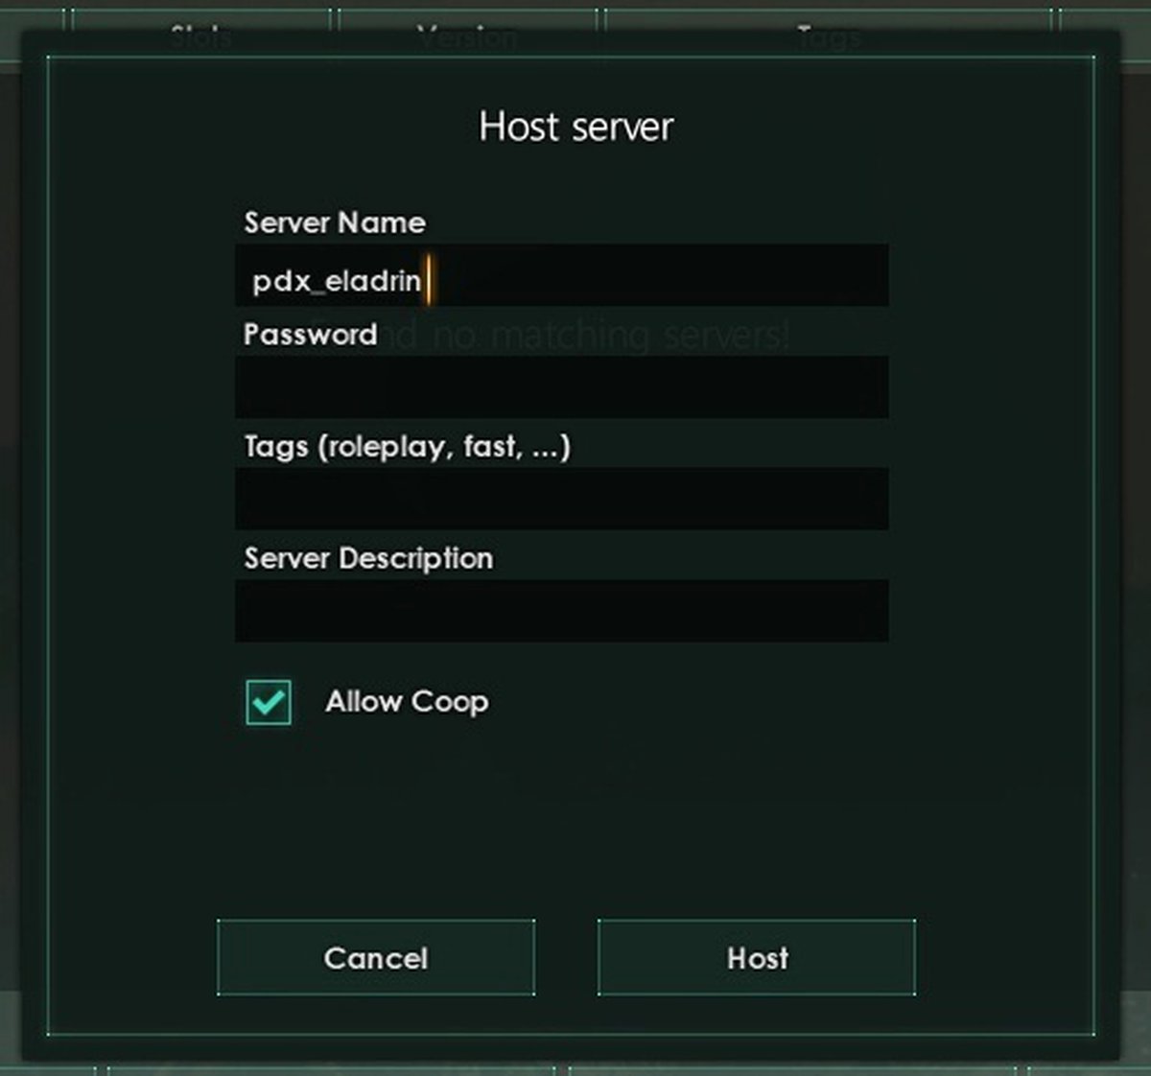1151x1076 pixels.
Task: Click the pdx_eladrin text in Server Name
Action: pos(337,281)
